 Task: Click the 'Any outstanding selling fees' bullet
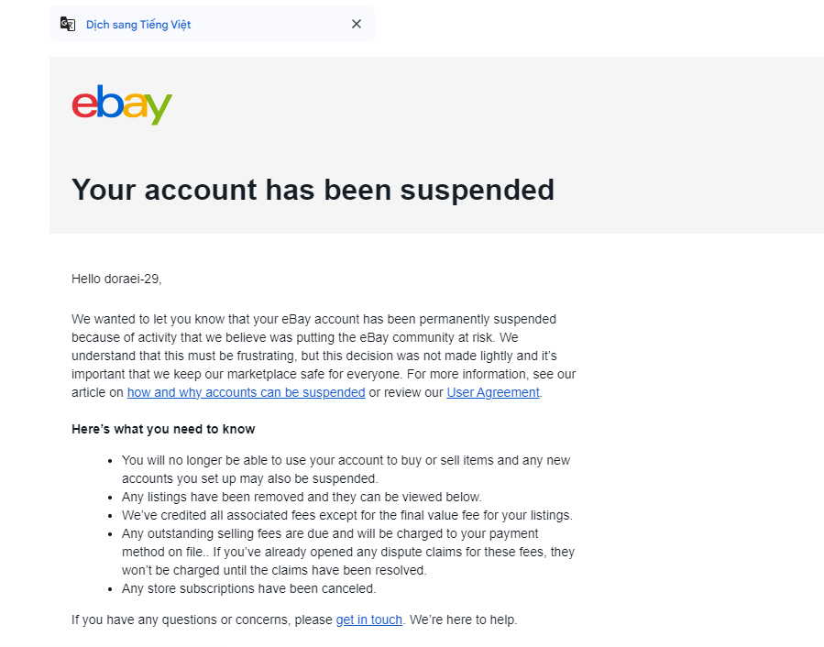pyautogui.click(x=348, y=552)
